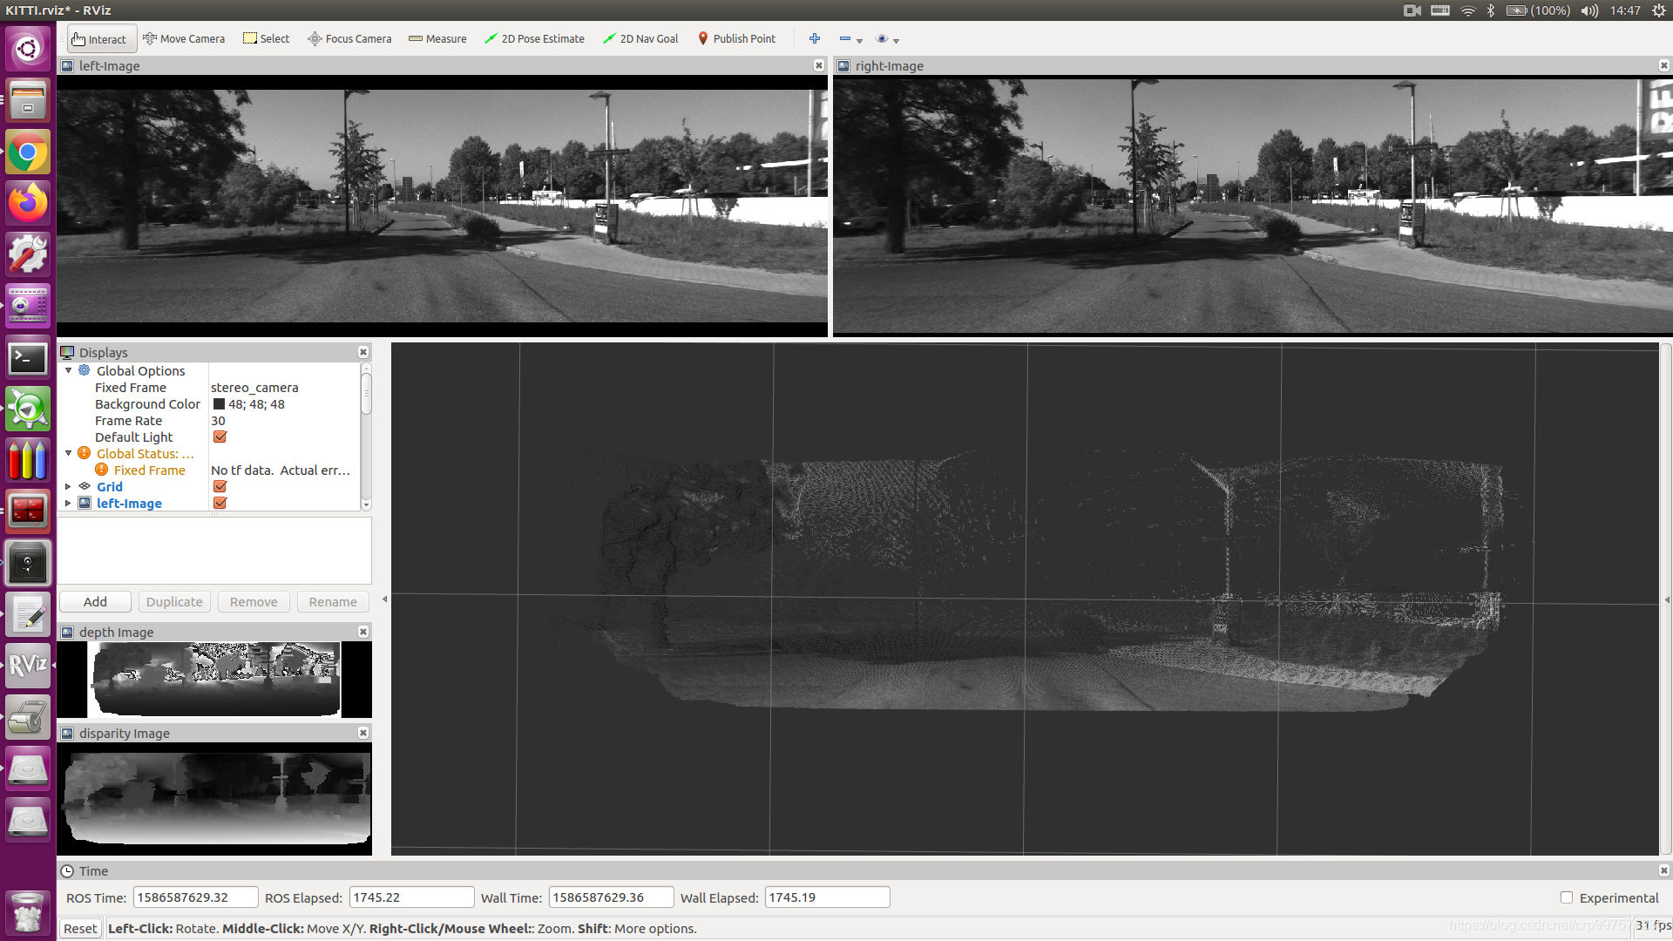
Task: Open the Terminal from the dock
Action: [x=28, y=358]
